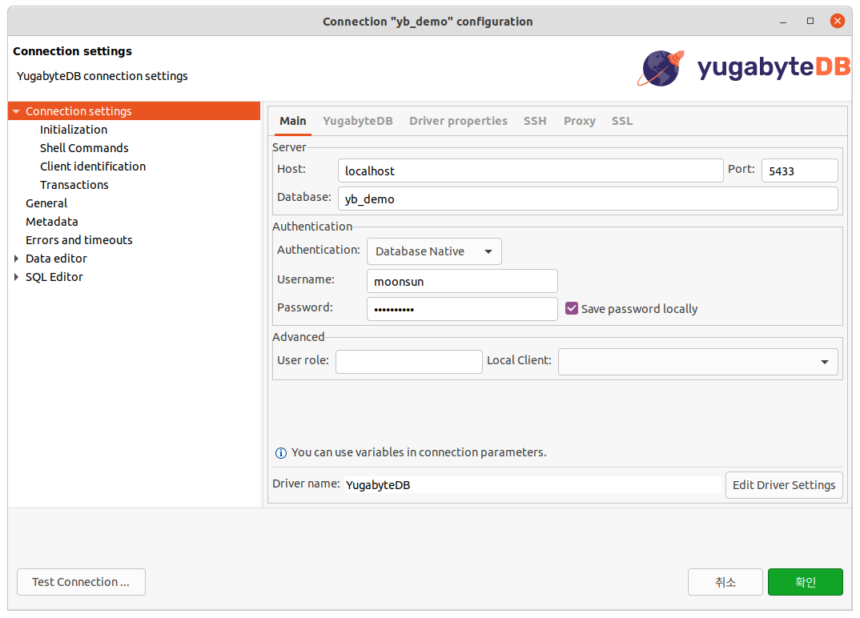860x618 pixels.
Task: Click the empty User role field
Action: 408,361
